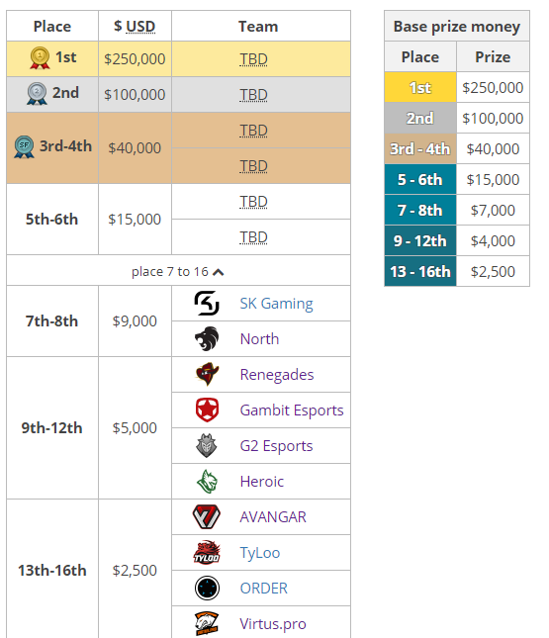549x638 pixels.
Task: Click the SF semifinalist medal icon
Action: click(24, 146)
